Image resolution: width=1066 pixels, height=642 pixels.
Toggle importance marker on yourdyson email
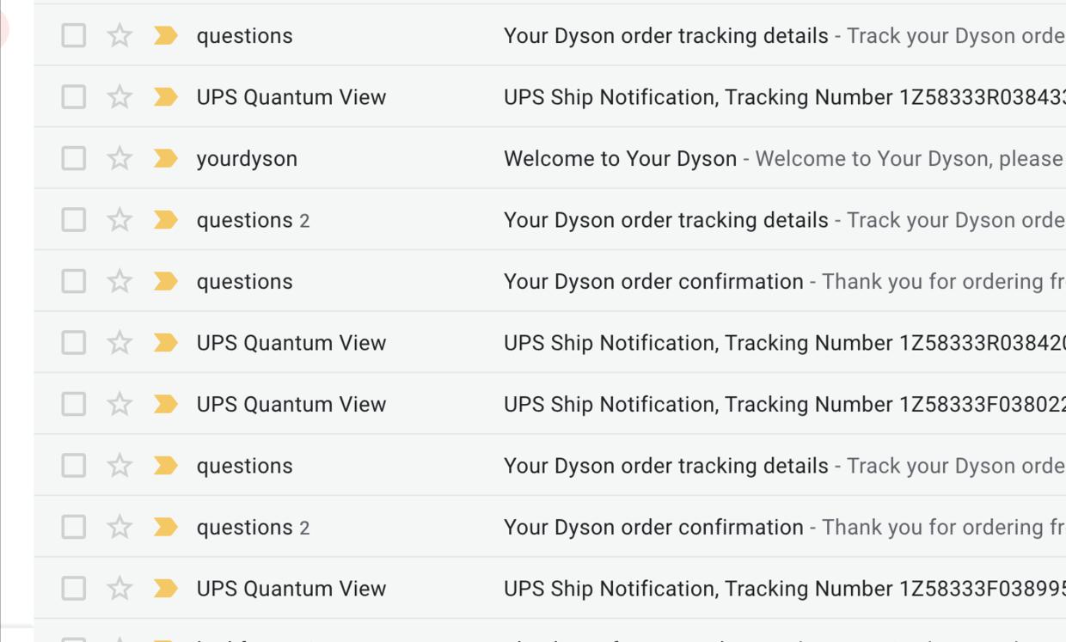(x=165, y=159)
